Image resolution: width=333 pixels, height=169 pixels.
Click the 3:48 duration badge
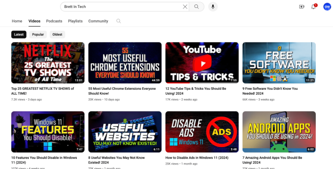point(233,150)
